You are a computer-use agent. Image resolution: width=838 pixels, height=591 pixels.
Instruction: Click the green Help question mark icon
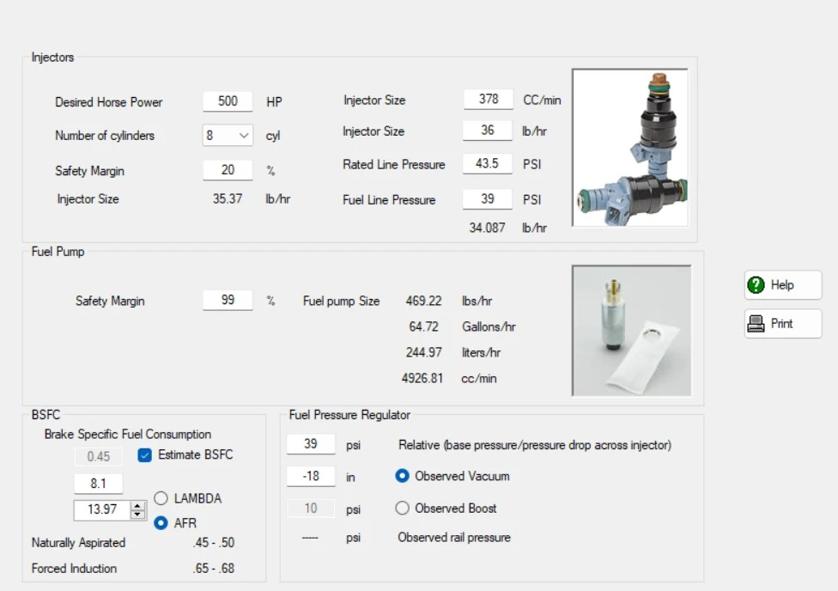click(756, 284)
